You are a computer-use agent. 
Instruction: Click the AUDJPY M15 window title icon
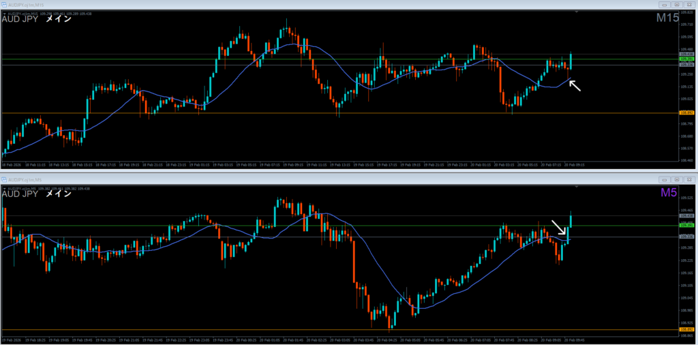tap(5, 5)
